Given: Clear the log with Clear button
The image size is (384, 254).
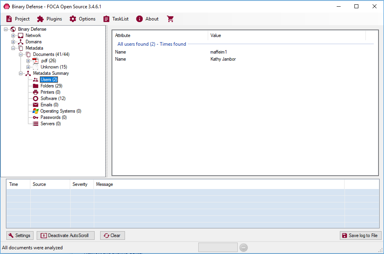Looking at the screenshot, I should click(x=112, y=235).
